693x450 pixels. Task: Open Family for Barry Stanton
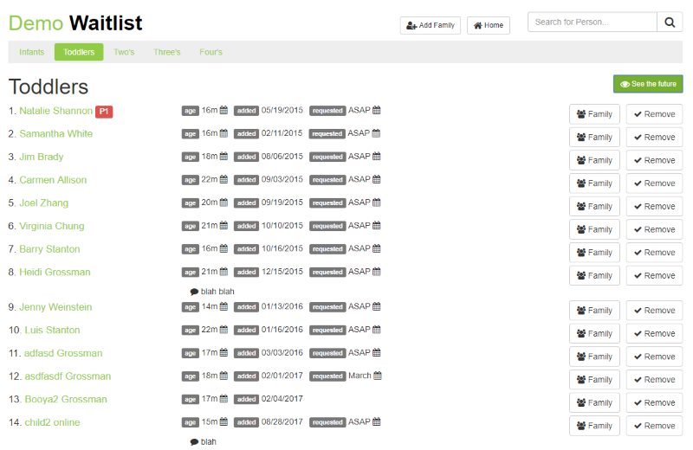point(594,253)
